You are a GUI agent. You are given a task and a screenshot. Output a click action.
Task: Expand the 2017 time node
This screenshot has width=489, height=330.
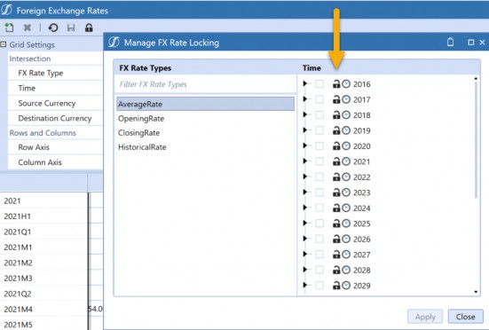pos(305,99)
